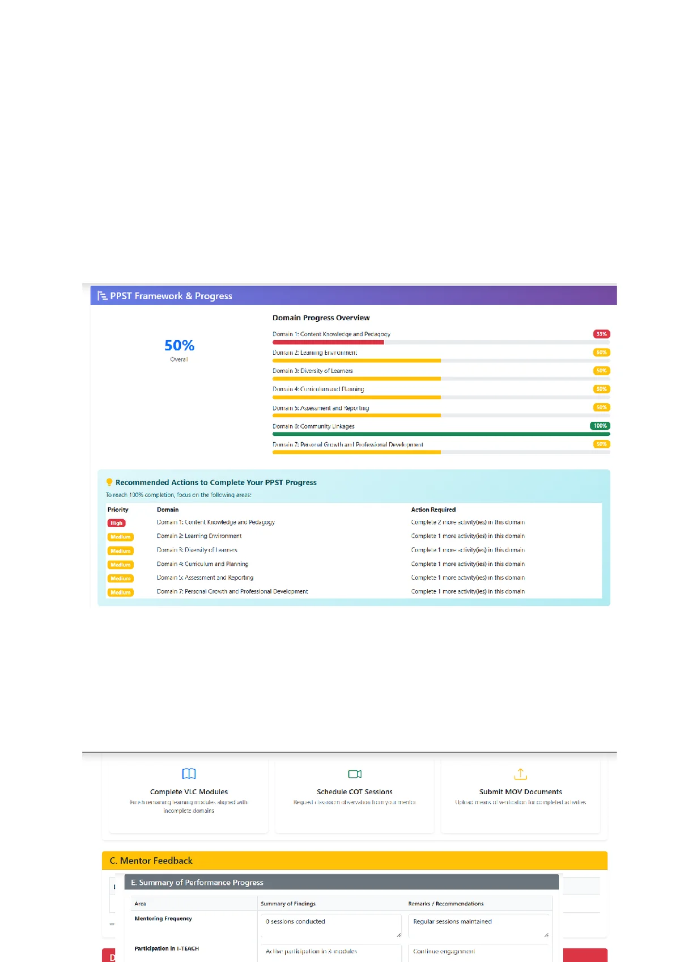
Task: Click the Medium badge for Domain 2 row
Action: [x=120, y=537]
